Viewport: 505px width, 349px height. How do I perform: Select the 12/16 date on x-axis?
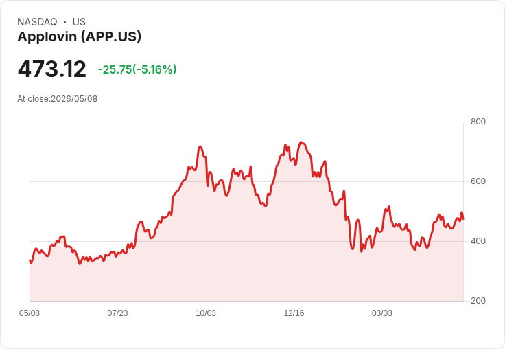pyautogui.click(x=294, y=313)
